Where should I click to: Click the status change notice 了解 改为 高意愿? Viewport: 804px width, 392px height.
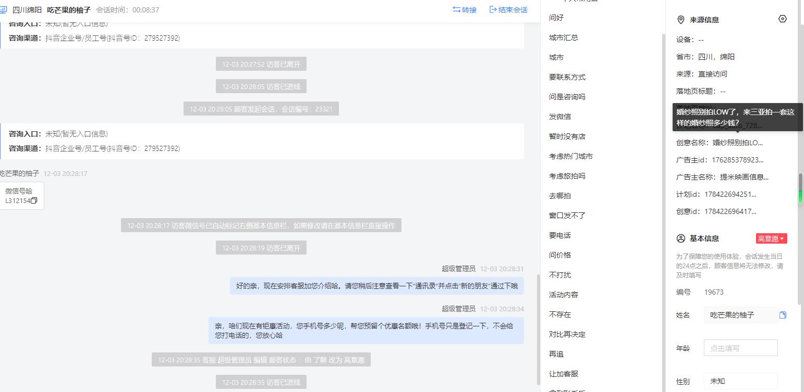tap(261, 360)
